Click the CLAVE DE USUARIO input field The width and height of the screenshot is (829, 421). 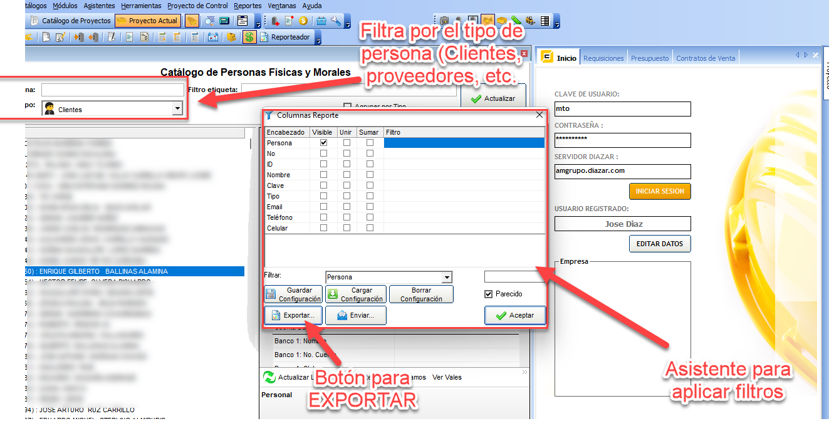[x=622, y=109]
